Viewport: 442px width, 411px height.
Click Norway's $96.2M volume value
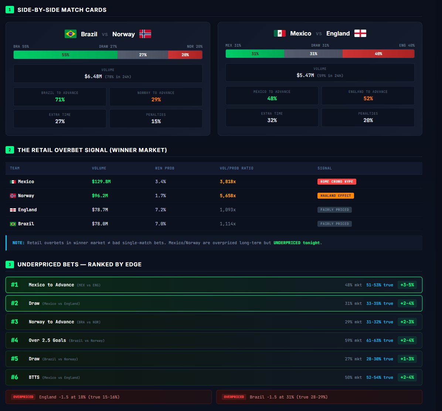(100, 196)
